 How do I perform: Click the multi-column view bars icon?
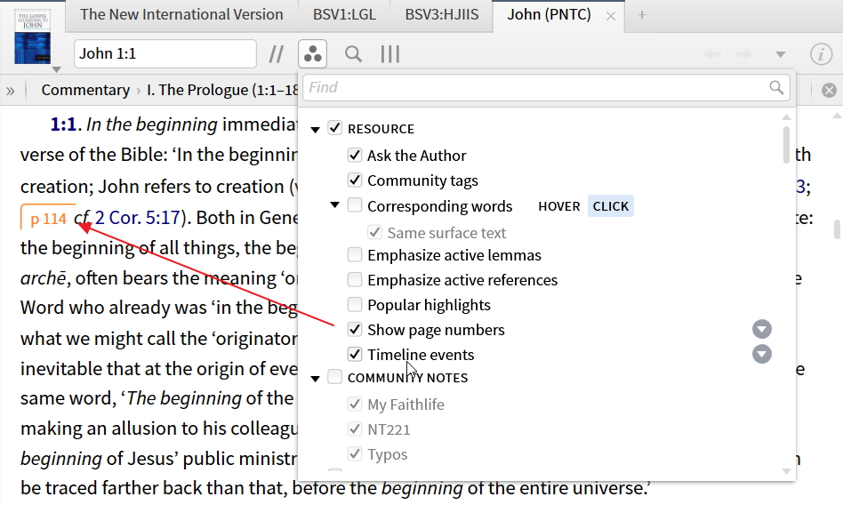pos(390,53)
